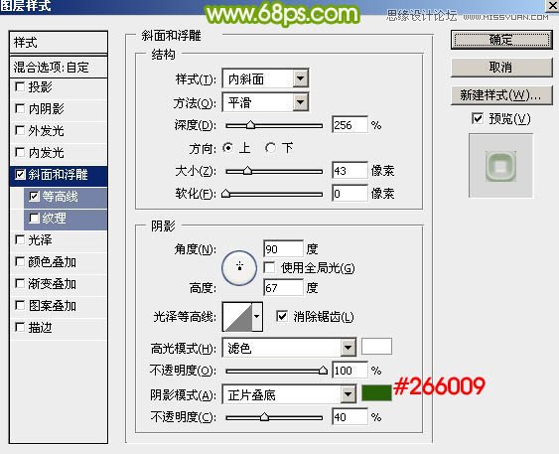Click the 深度 depth value field 256
The height and width of the screenshot is (454, 559).
click(x=349, y=125)
